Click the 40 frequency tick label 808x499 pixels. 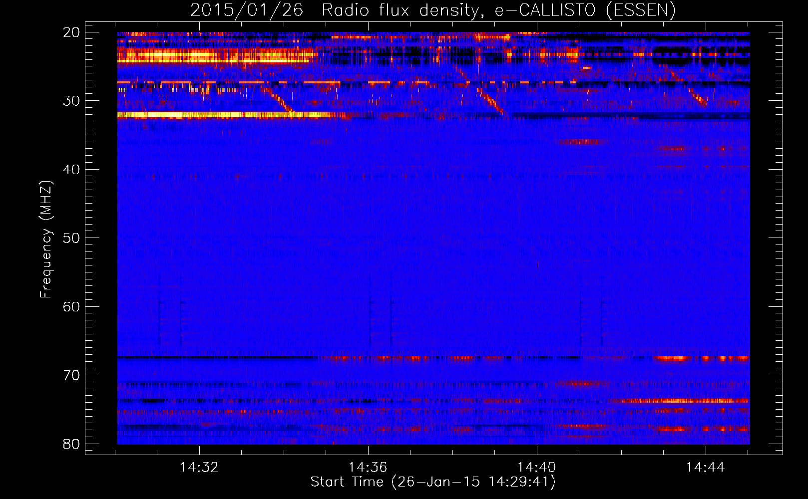71,170
